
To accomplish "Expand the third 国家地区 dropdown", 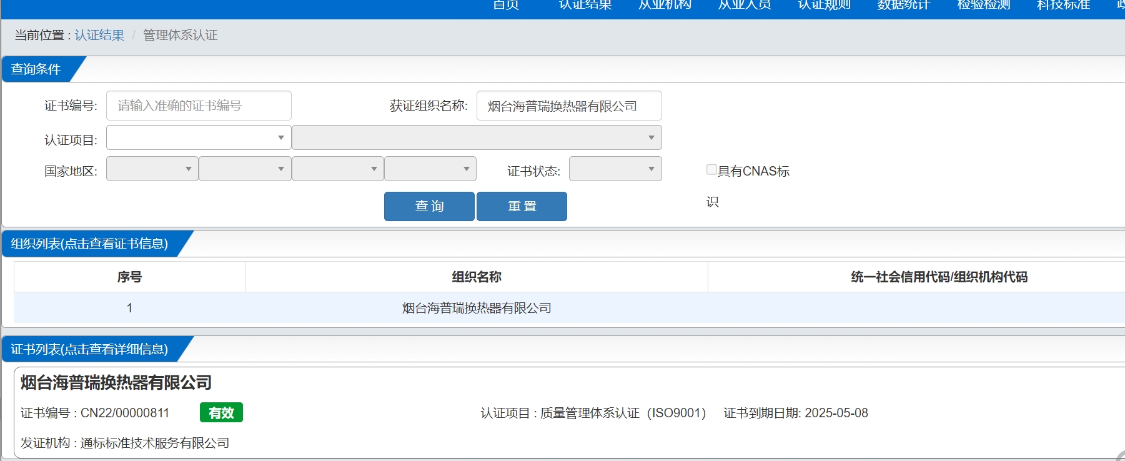I will pos(337,169).
